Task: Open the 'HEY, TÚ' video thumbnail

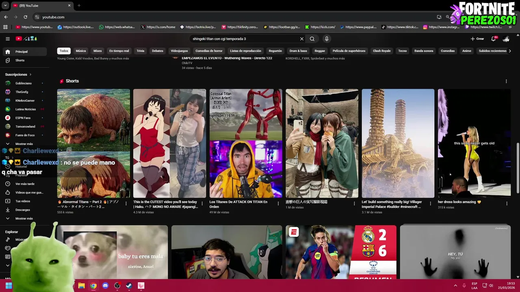Action: (455, 252)
